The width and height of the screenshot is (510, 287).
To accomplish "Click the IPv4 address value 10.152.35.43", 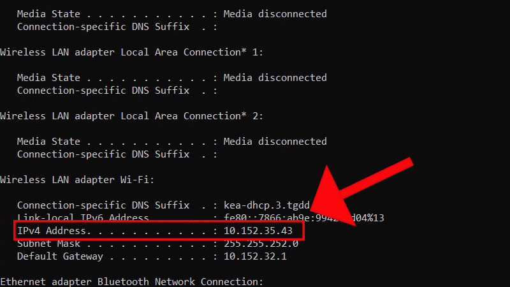I will (x=258, y=230).
